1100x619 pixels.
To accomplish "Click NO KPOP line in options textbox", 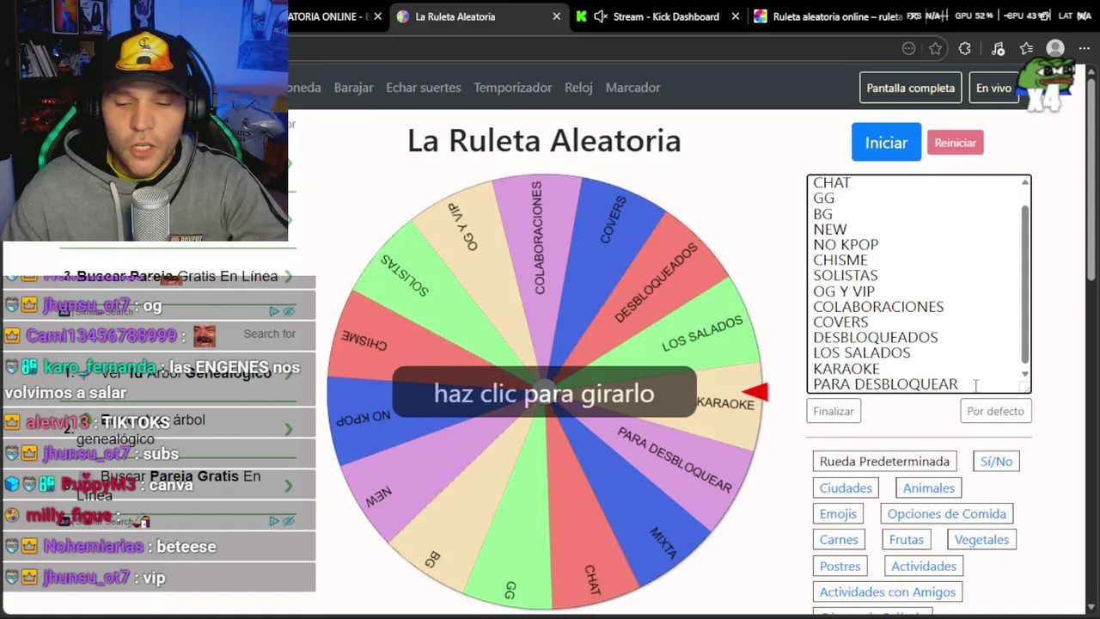I will (x=846, y=245).
